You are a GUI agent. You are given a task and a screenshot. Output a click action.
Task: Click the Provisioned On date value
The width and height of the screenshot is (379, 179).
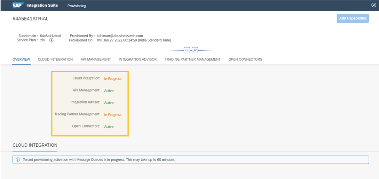coord(134,40)
